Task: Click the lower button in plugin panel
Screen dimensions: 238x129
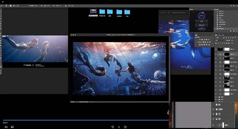Action: point(202,25)
